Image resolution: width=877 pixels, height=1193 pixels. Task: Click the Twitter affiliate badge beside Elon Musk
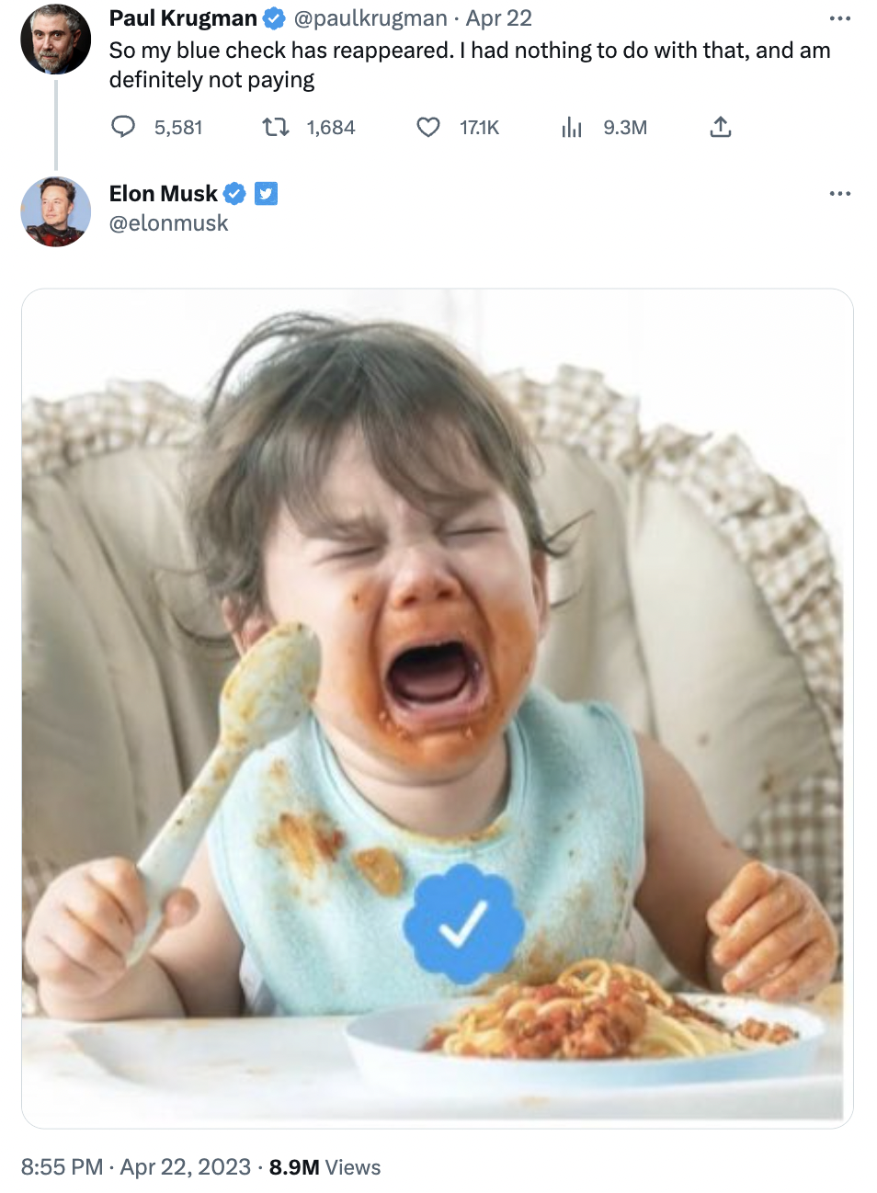(266, 194)
